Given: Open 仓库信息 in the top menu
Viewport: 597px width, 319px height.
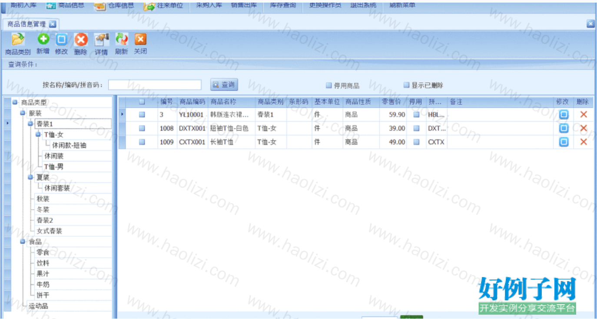Looking at the screenshot, I should pos(115,6).
